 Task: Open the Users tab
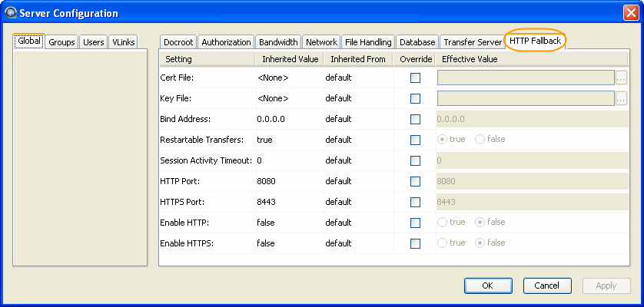coord(93,42)
